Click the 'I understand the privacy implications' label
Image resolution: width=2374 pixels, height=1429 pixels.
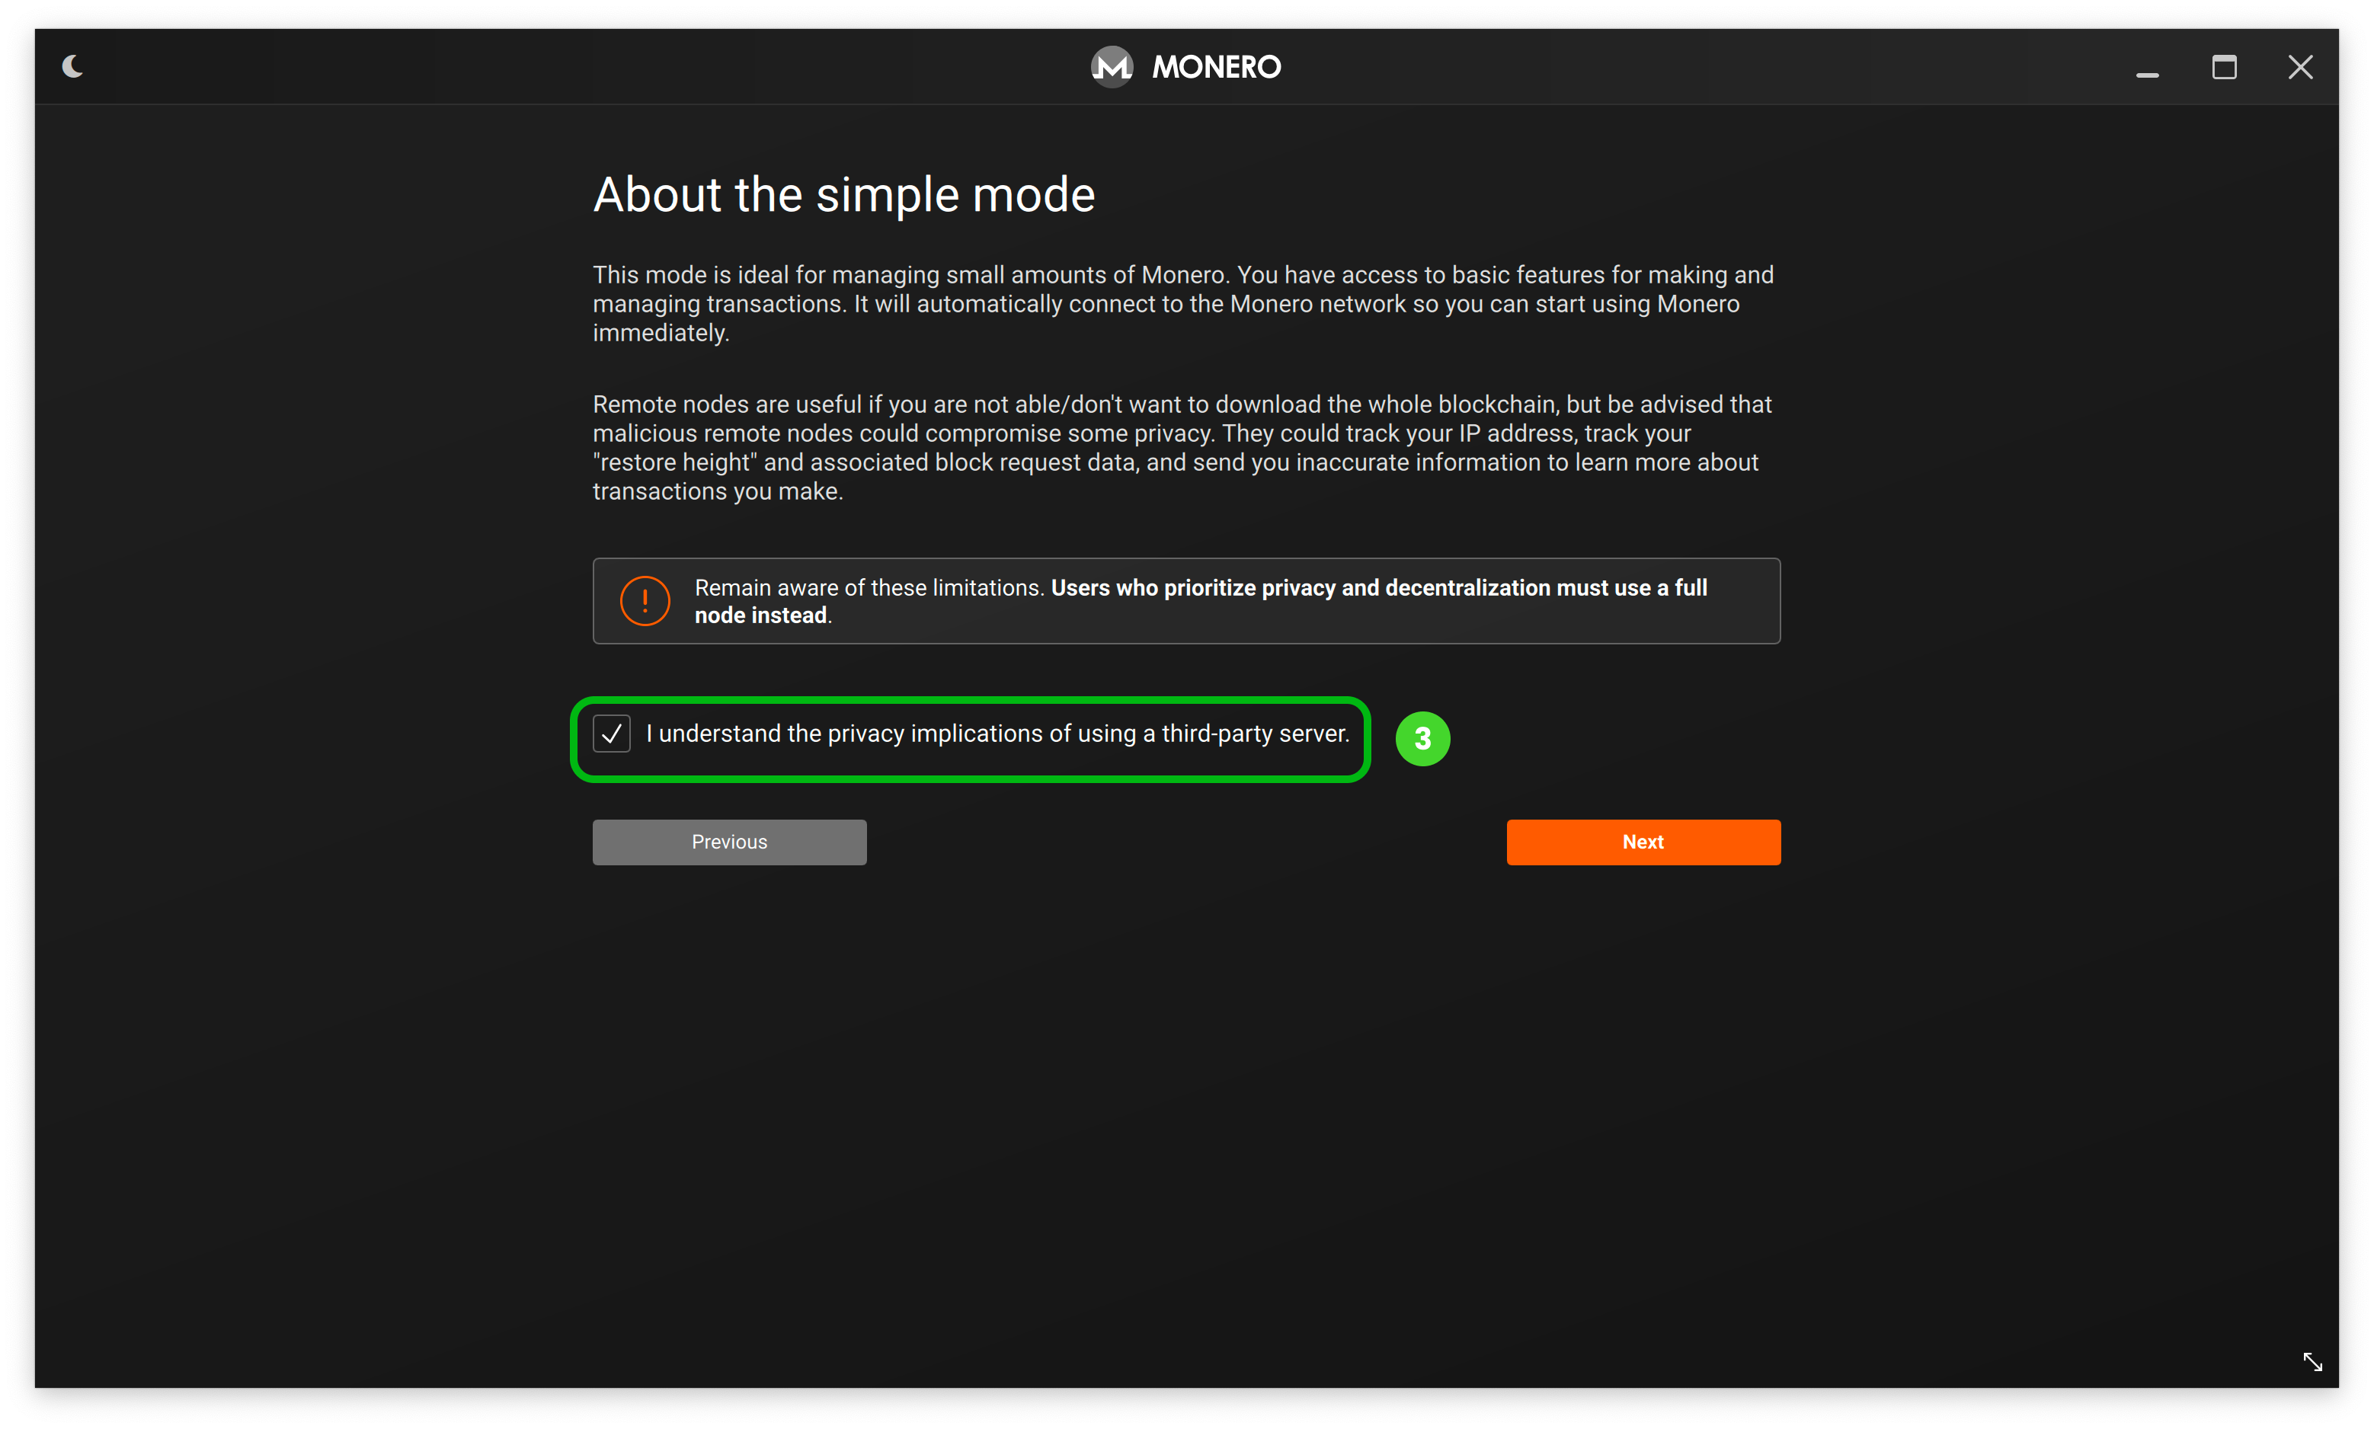[998, 734]
